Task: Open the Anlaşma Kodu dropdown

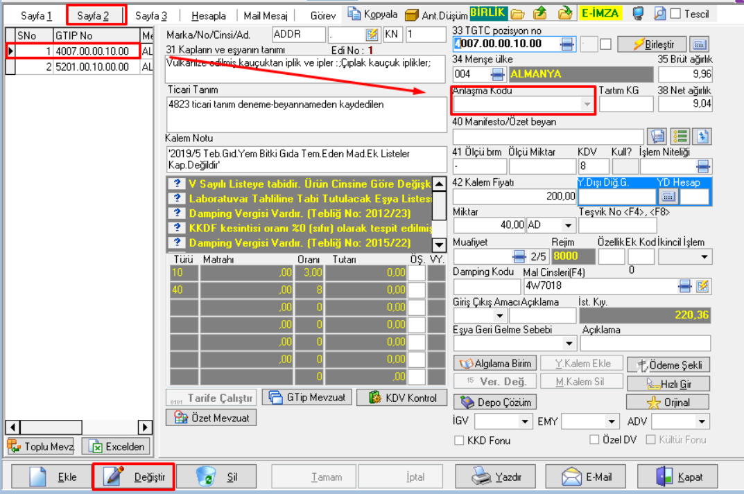Action: click(587, 104)
